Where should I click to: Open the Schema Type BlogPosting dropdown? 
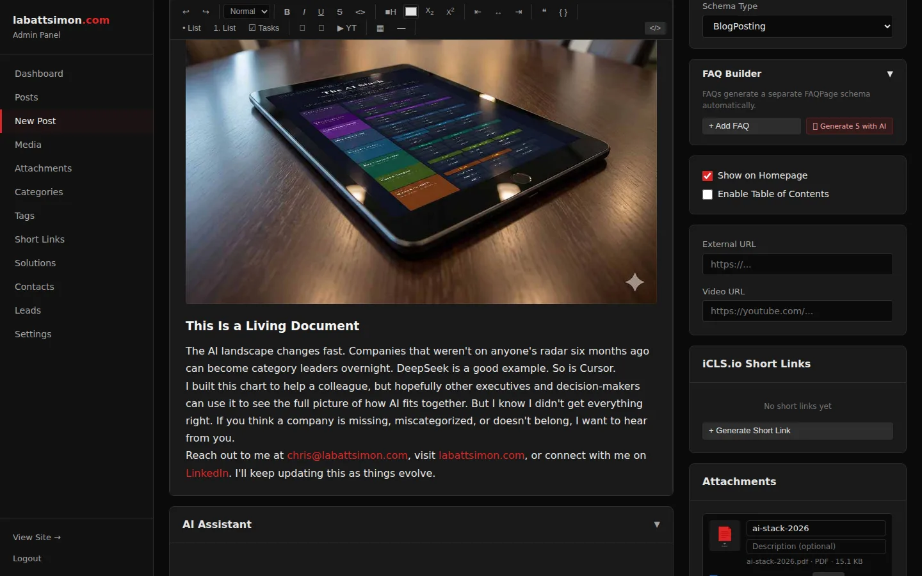tap(797, 26)
